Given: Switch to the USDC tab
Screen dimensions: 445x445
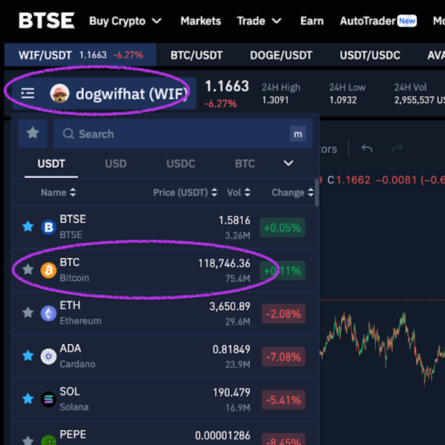Looking at the screenshot, I should pyautogui.click(x=181, y=164).
